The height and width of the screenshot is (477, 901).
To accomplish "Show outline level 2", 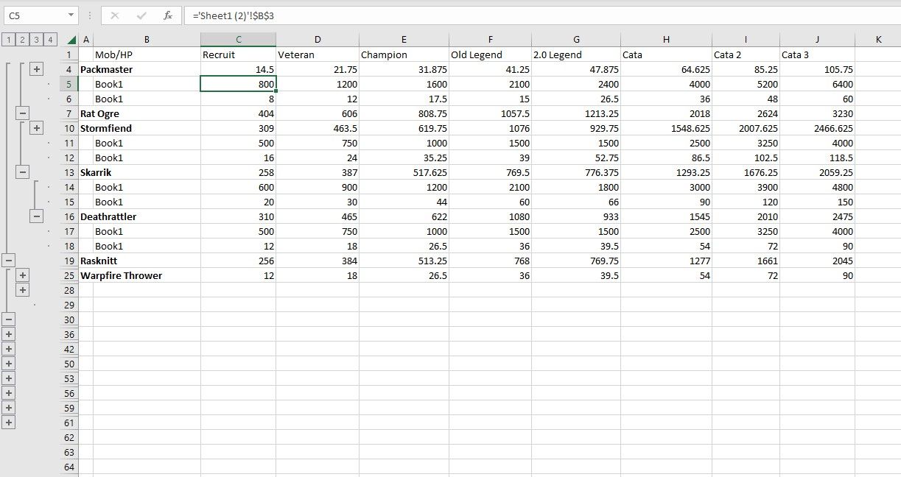I will pyautogui.click(x=22, y=40).
